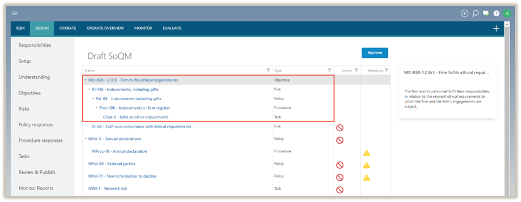The height and width of the screenshot is (202, 521).
Task: Collapse the Proc-190 procedure node
Action: pyautogui.click(x=97, y=108)
